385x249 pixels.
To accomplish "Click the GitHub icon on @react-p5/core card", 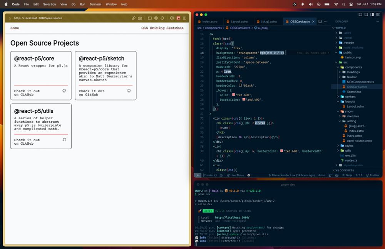I will click(x=64, y=91).
